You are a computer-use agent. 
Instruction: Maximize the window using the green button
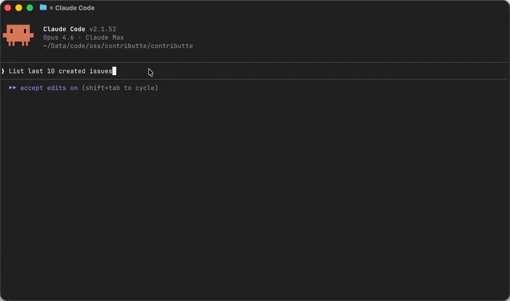click(x=30, y=8)
